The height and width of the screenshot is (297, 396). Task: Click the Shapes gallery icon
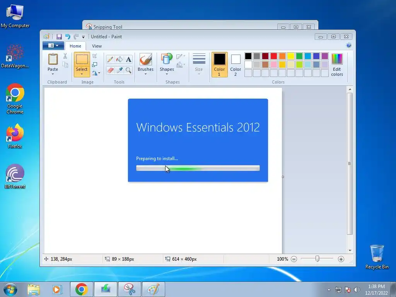(167, 59)
